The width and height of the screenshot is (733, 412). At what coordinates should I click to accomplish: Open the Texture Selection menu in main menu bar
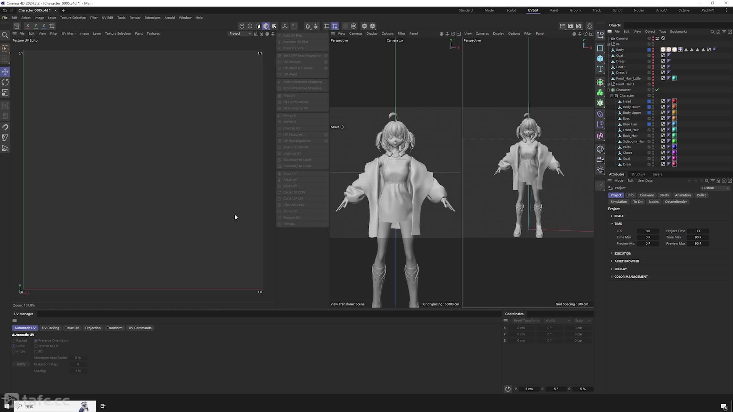click(x=73, y=18)
